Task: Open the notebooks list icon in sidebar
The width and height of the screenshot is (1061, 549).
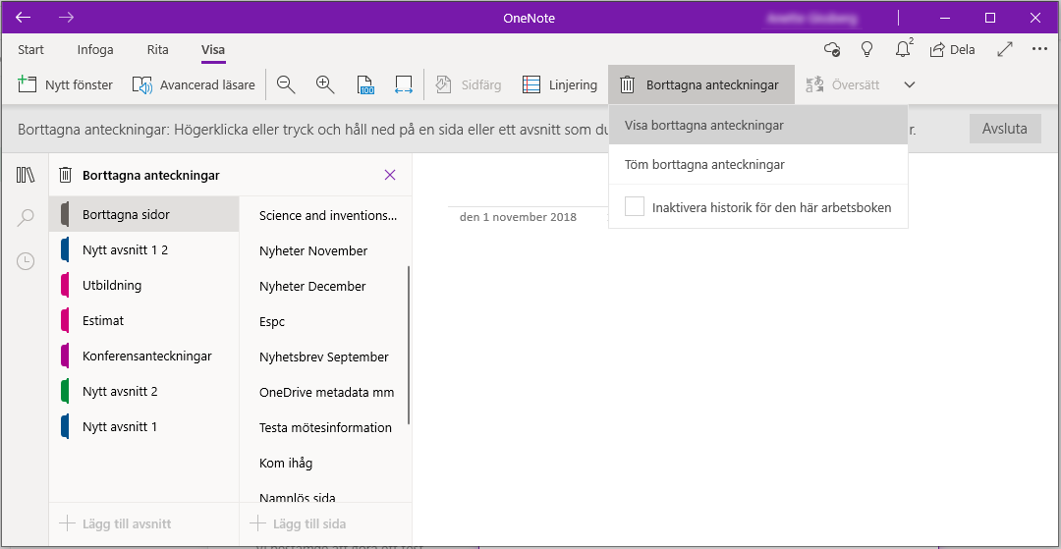Action: pyautogui.click(x=26, y=175)
